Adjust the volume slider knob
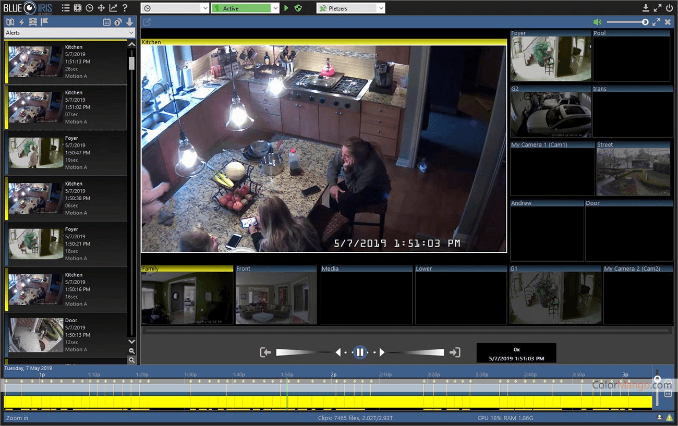The height and width of the screenshot is (426, 678). 645,22
